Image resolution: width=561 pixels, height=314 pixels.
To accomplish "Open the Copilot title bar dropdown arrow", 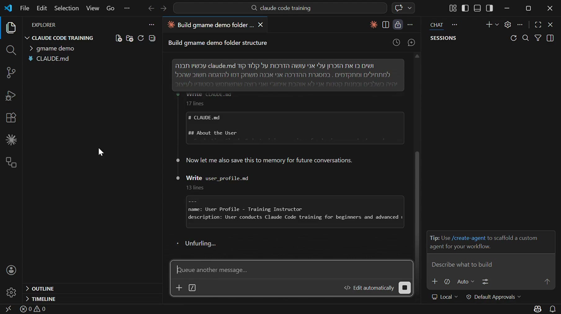I will tap(410, 8).
